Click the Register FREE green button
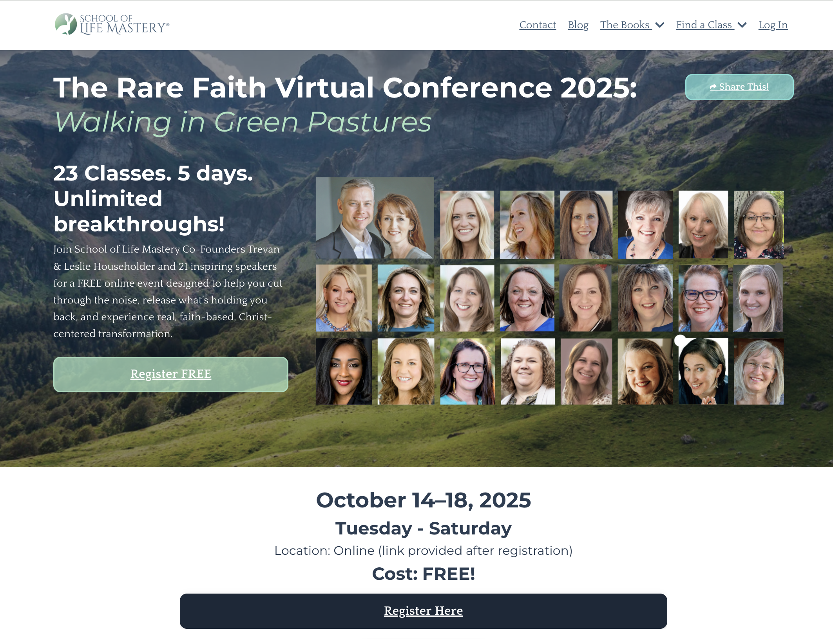The width and height of the screenshot is (833, 639). (171, 374)
